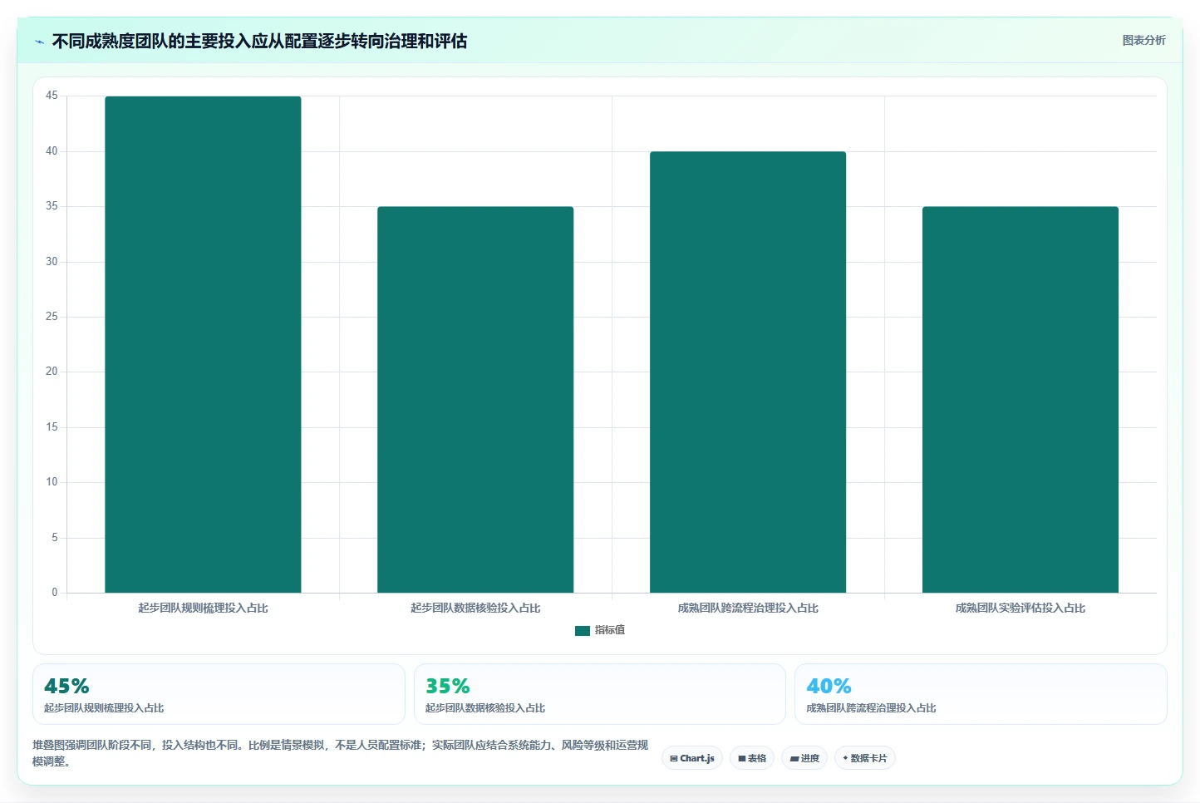
Task: Select the 起步团队规则梳理投入占比 bar
Action: click(203, 344)
